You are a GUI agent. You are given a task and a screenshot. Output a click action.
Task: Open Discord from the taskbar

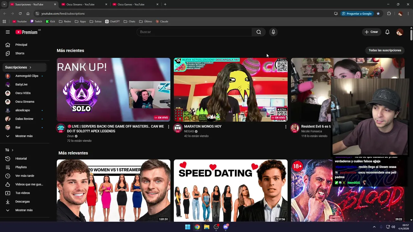tap(226, 227)
